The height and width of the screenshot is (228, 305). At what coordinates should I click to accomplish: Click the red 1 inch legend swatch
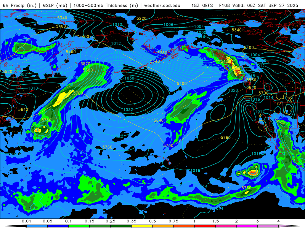205,226
